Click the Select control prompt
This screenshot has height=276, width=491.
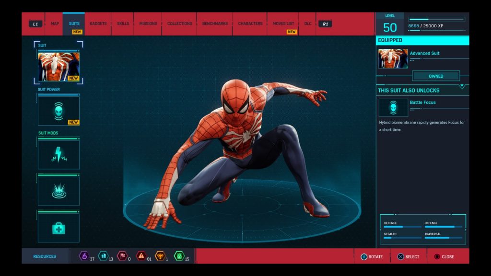[x=409, y=257]
